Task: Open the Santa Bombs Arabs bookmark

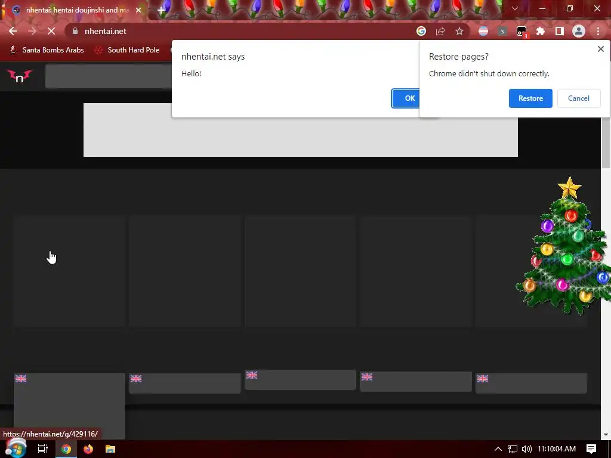Action: pyautogui.click(x=47, y=50)
